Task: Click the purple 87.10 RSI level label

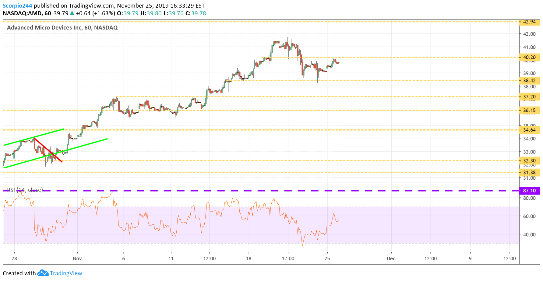Action: tap(529, 191)
